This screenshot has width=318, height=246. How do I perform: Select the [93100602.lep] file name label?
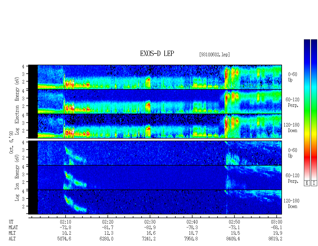point(214,55)
